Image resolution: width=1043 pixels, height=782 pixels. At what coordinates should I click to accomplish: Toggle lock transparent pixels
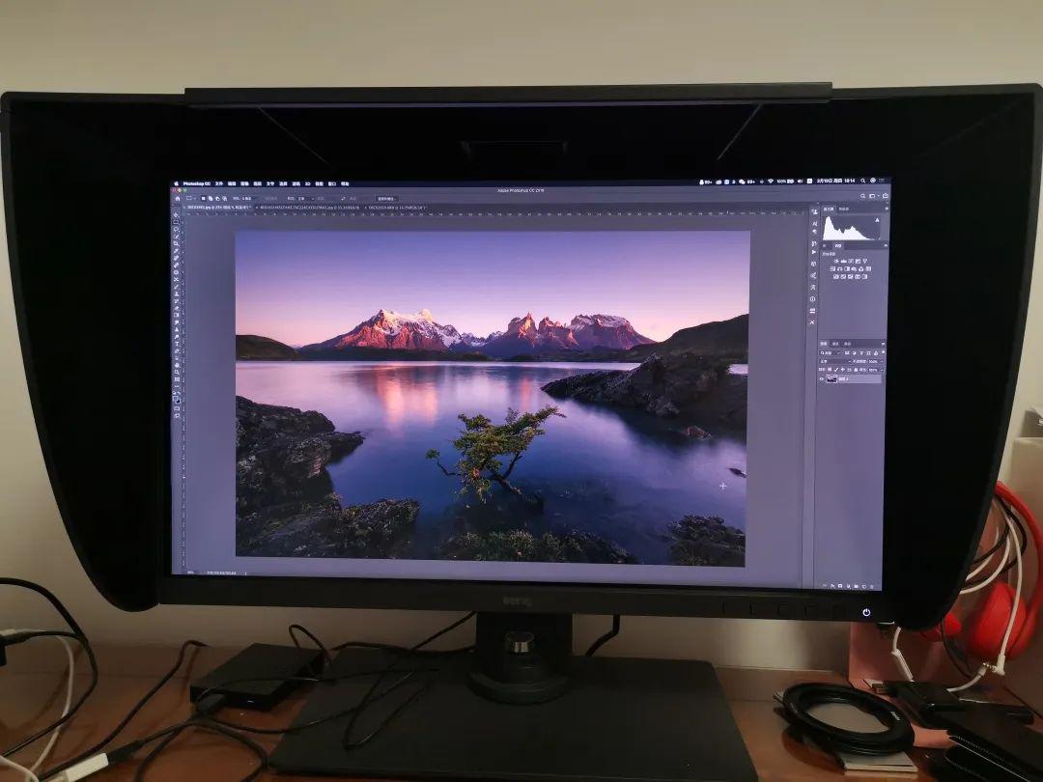tap(830, 369)
